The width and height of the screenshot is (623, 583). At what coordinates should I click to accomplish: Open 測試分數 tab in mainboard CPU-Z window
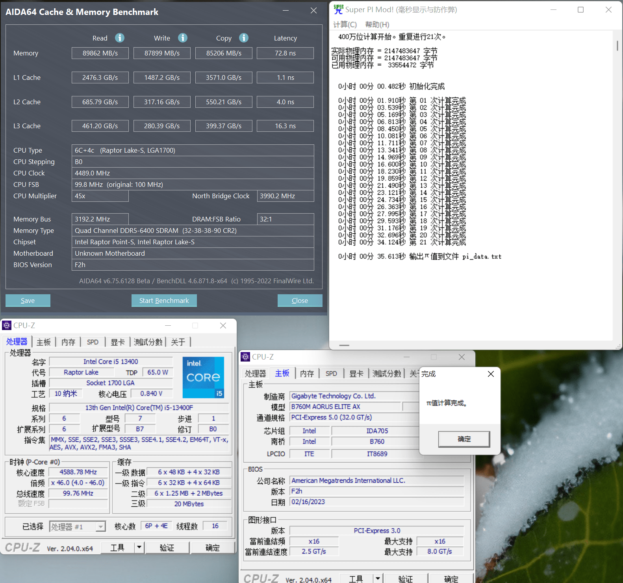pos(387,373)
